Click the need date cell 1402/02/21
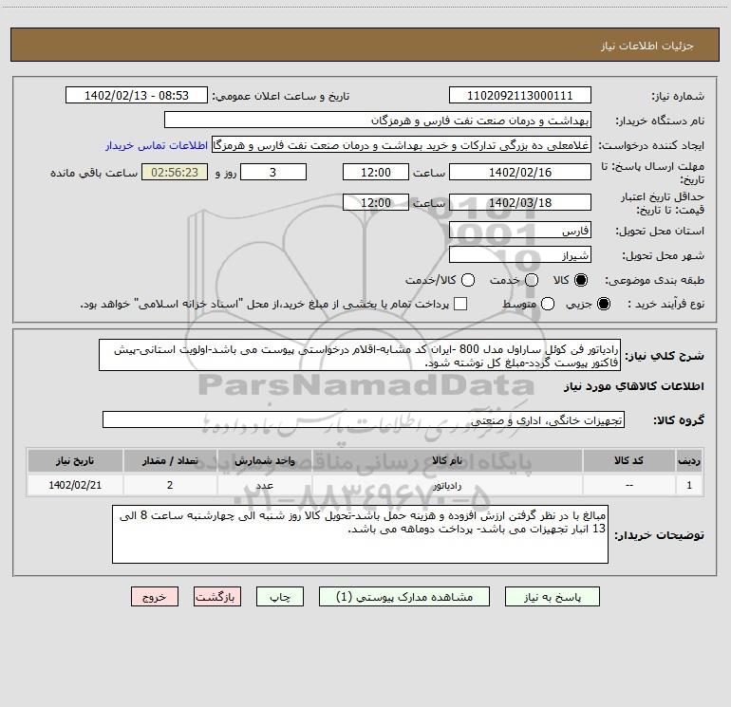Viewport: 731px width, 707px height. point(75,485)
